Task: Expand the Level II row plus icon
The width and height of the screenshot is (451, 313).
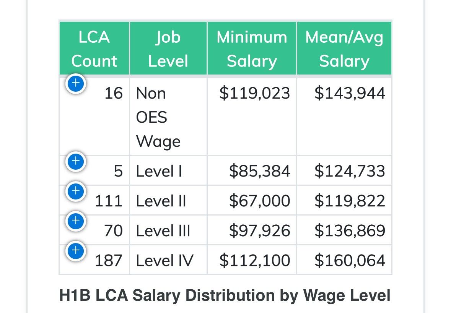Action: pos(76,191)
